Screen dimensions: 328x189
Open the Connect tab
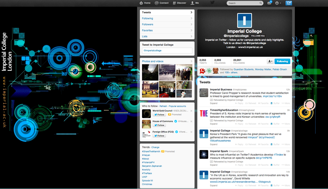(x=161, y=3)
